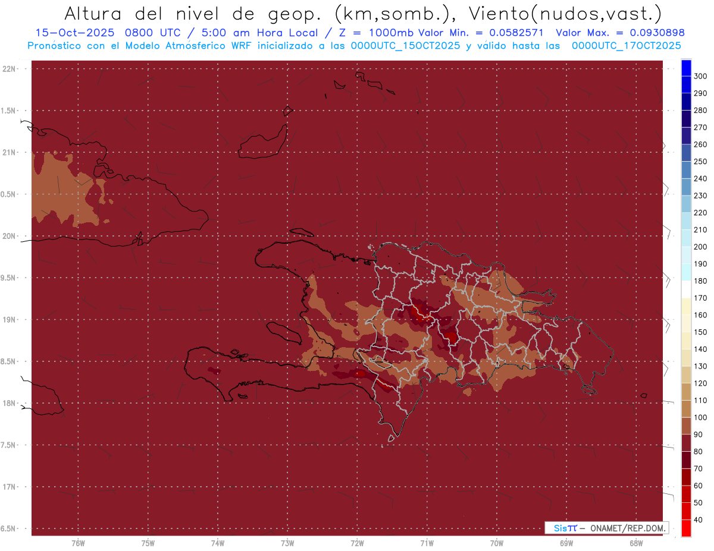This screenshot has width=714, height=551.
Task: Click the "200" value on the color scale
Action: tap(700, 247)
